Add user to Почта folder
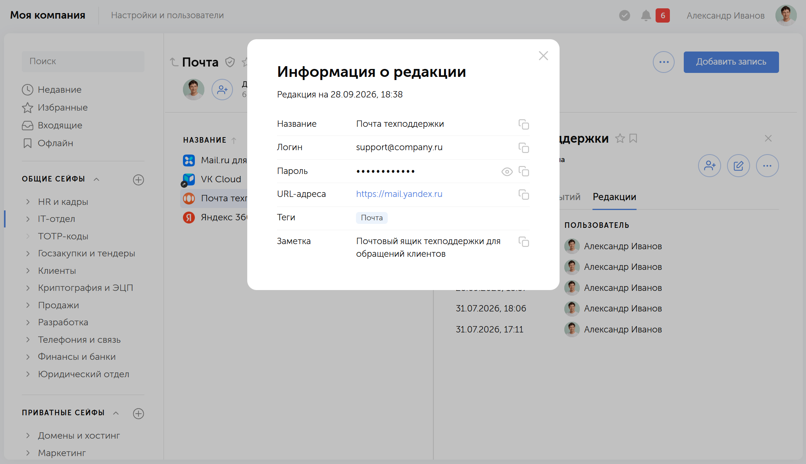 pyautogui.click(x=222, y=90)
